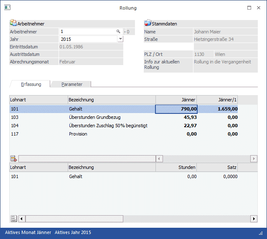The height and width of the screenshot is (239, 267).
Task: Click the Arbeitnehmer number input field
Action: (87, 32)
